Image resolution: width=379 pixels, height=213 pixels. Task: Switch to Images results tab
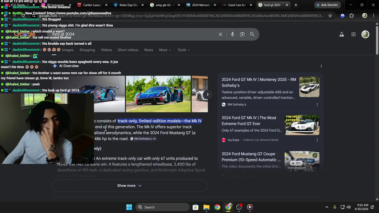coord(68,50)
